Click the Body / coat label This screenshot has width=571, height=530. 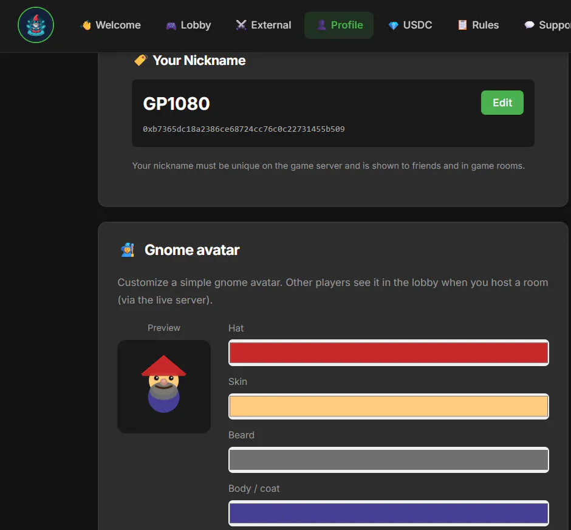254,489
